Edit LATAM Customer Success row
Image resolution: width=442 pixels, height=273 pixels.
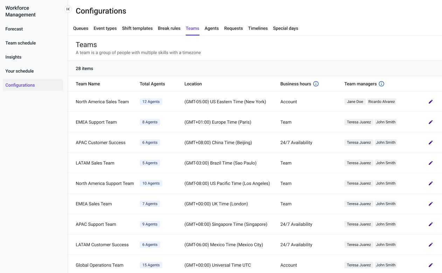pos(430,245)
